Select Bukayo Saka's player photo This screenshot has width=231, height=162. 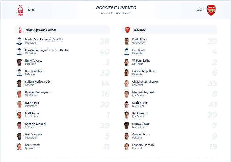click(x=127, y=125)
